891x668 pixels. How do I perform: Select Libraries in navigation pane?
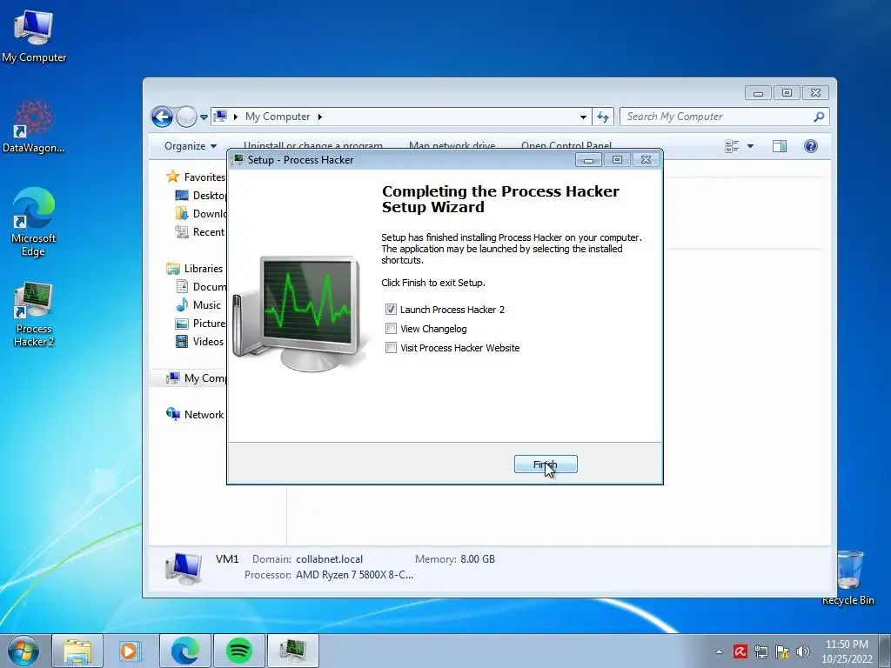tap(194, 269)
